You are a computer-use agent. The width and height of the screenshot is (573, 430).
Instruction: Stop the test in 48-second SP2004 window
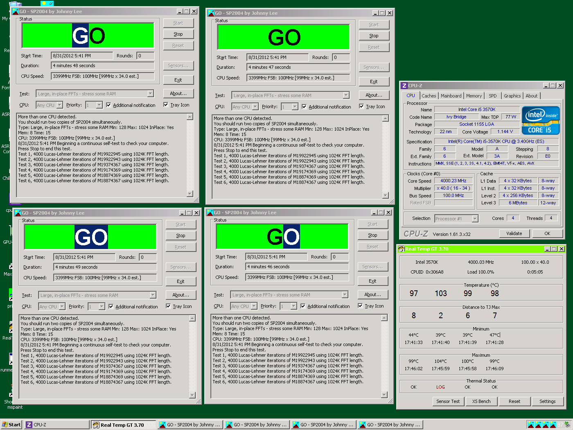[x=178, y=34]
